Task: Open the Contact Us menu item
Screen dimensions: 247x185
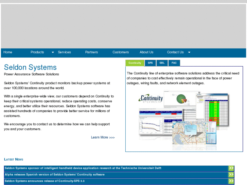Action: [175, 52]
